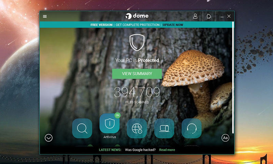This screenshot has width=273, height=164.
Task: Open the user account icon
Action: click(x=195, y=16)
